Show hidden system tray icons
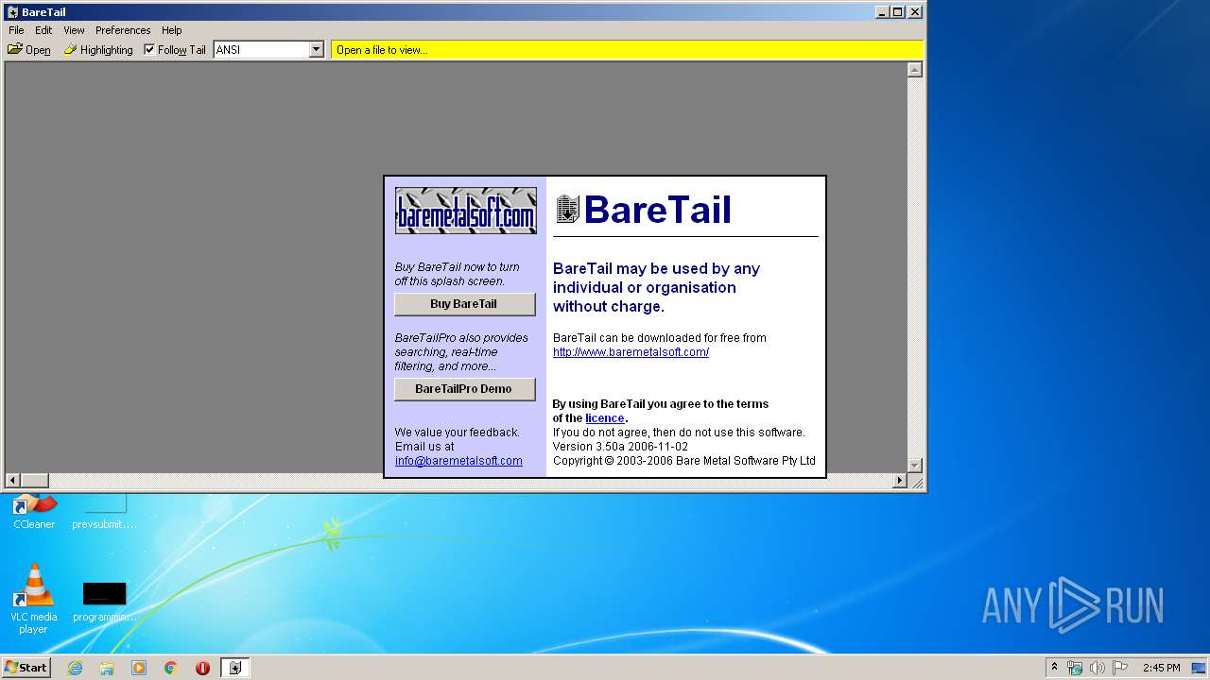The width and height of the screenshot is (1210, 680). click(1054, 668)
